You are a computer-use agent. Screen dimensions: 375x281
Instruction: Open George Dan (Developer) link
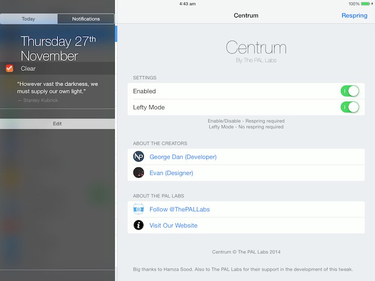pos(183,157)
